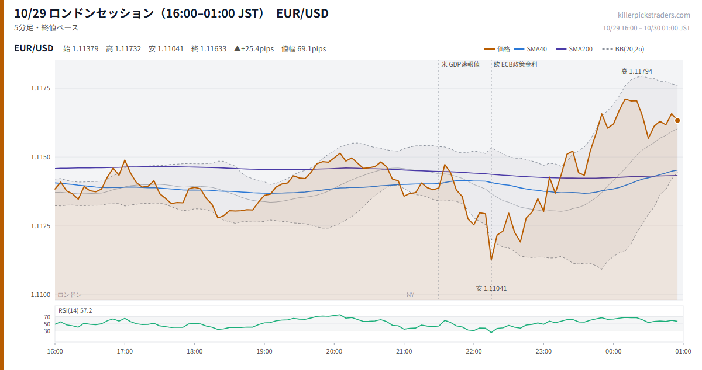This screenshot has width=702, height=370.
Task: Click the NY session label
Action: (410, 295)
